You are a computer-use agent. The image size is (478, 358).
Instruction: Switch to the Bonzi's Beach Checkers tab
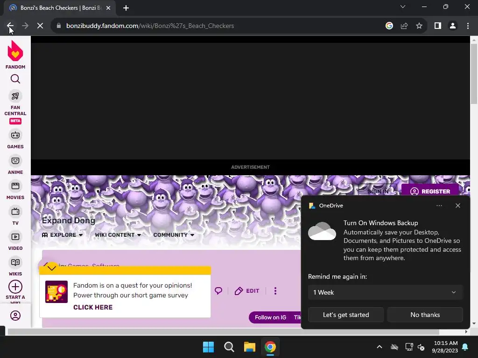pos(59,8)
